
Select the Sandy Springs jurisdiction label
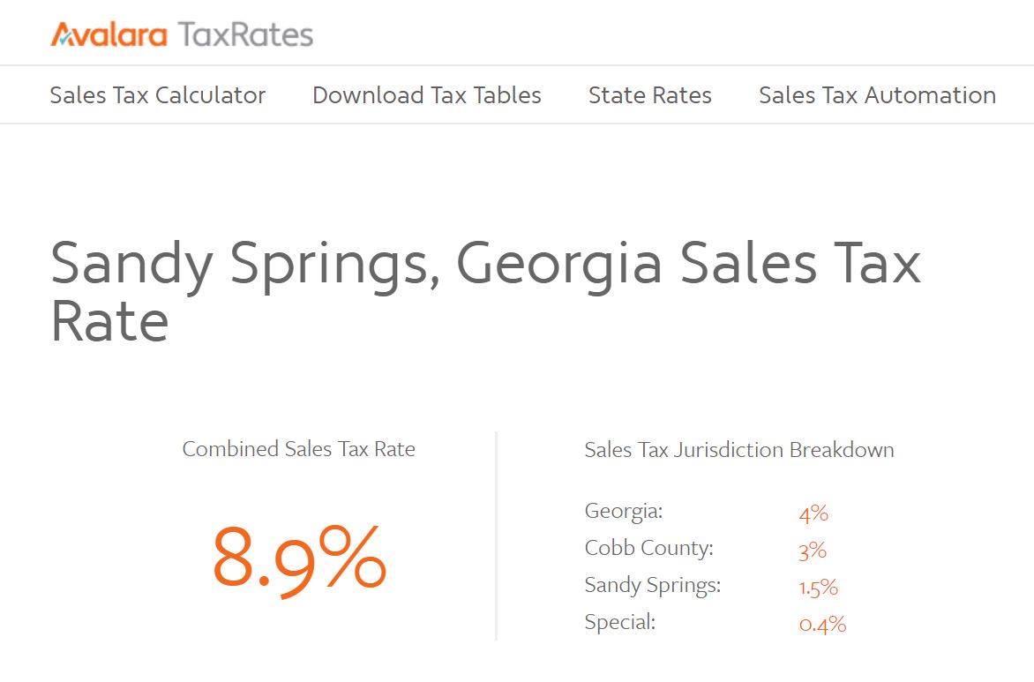[x=653, y=586]
